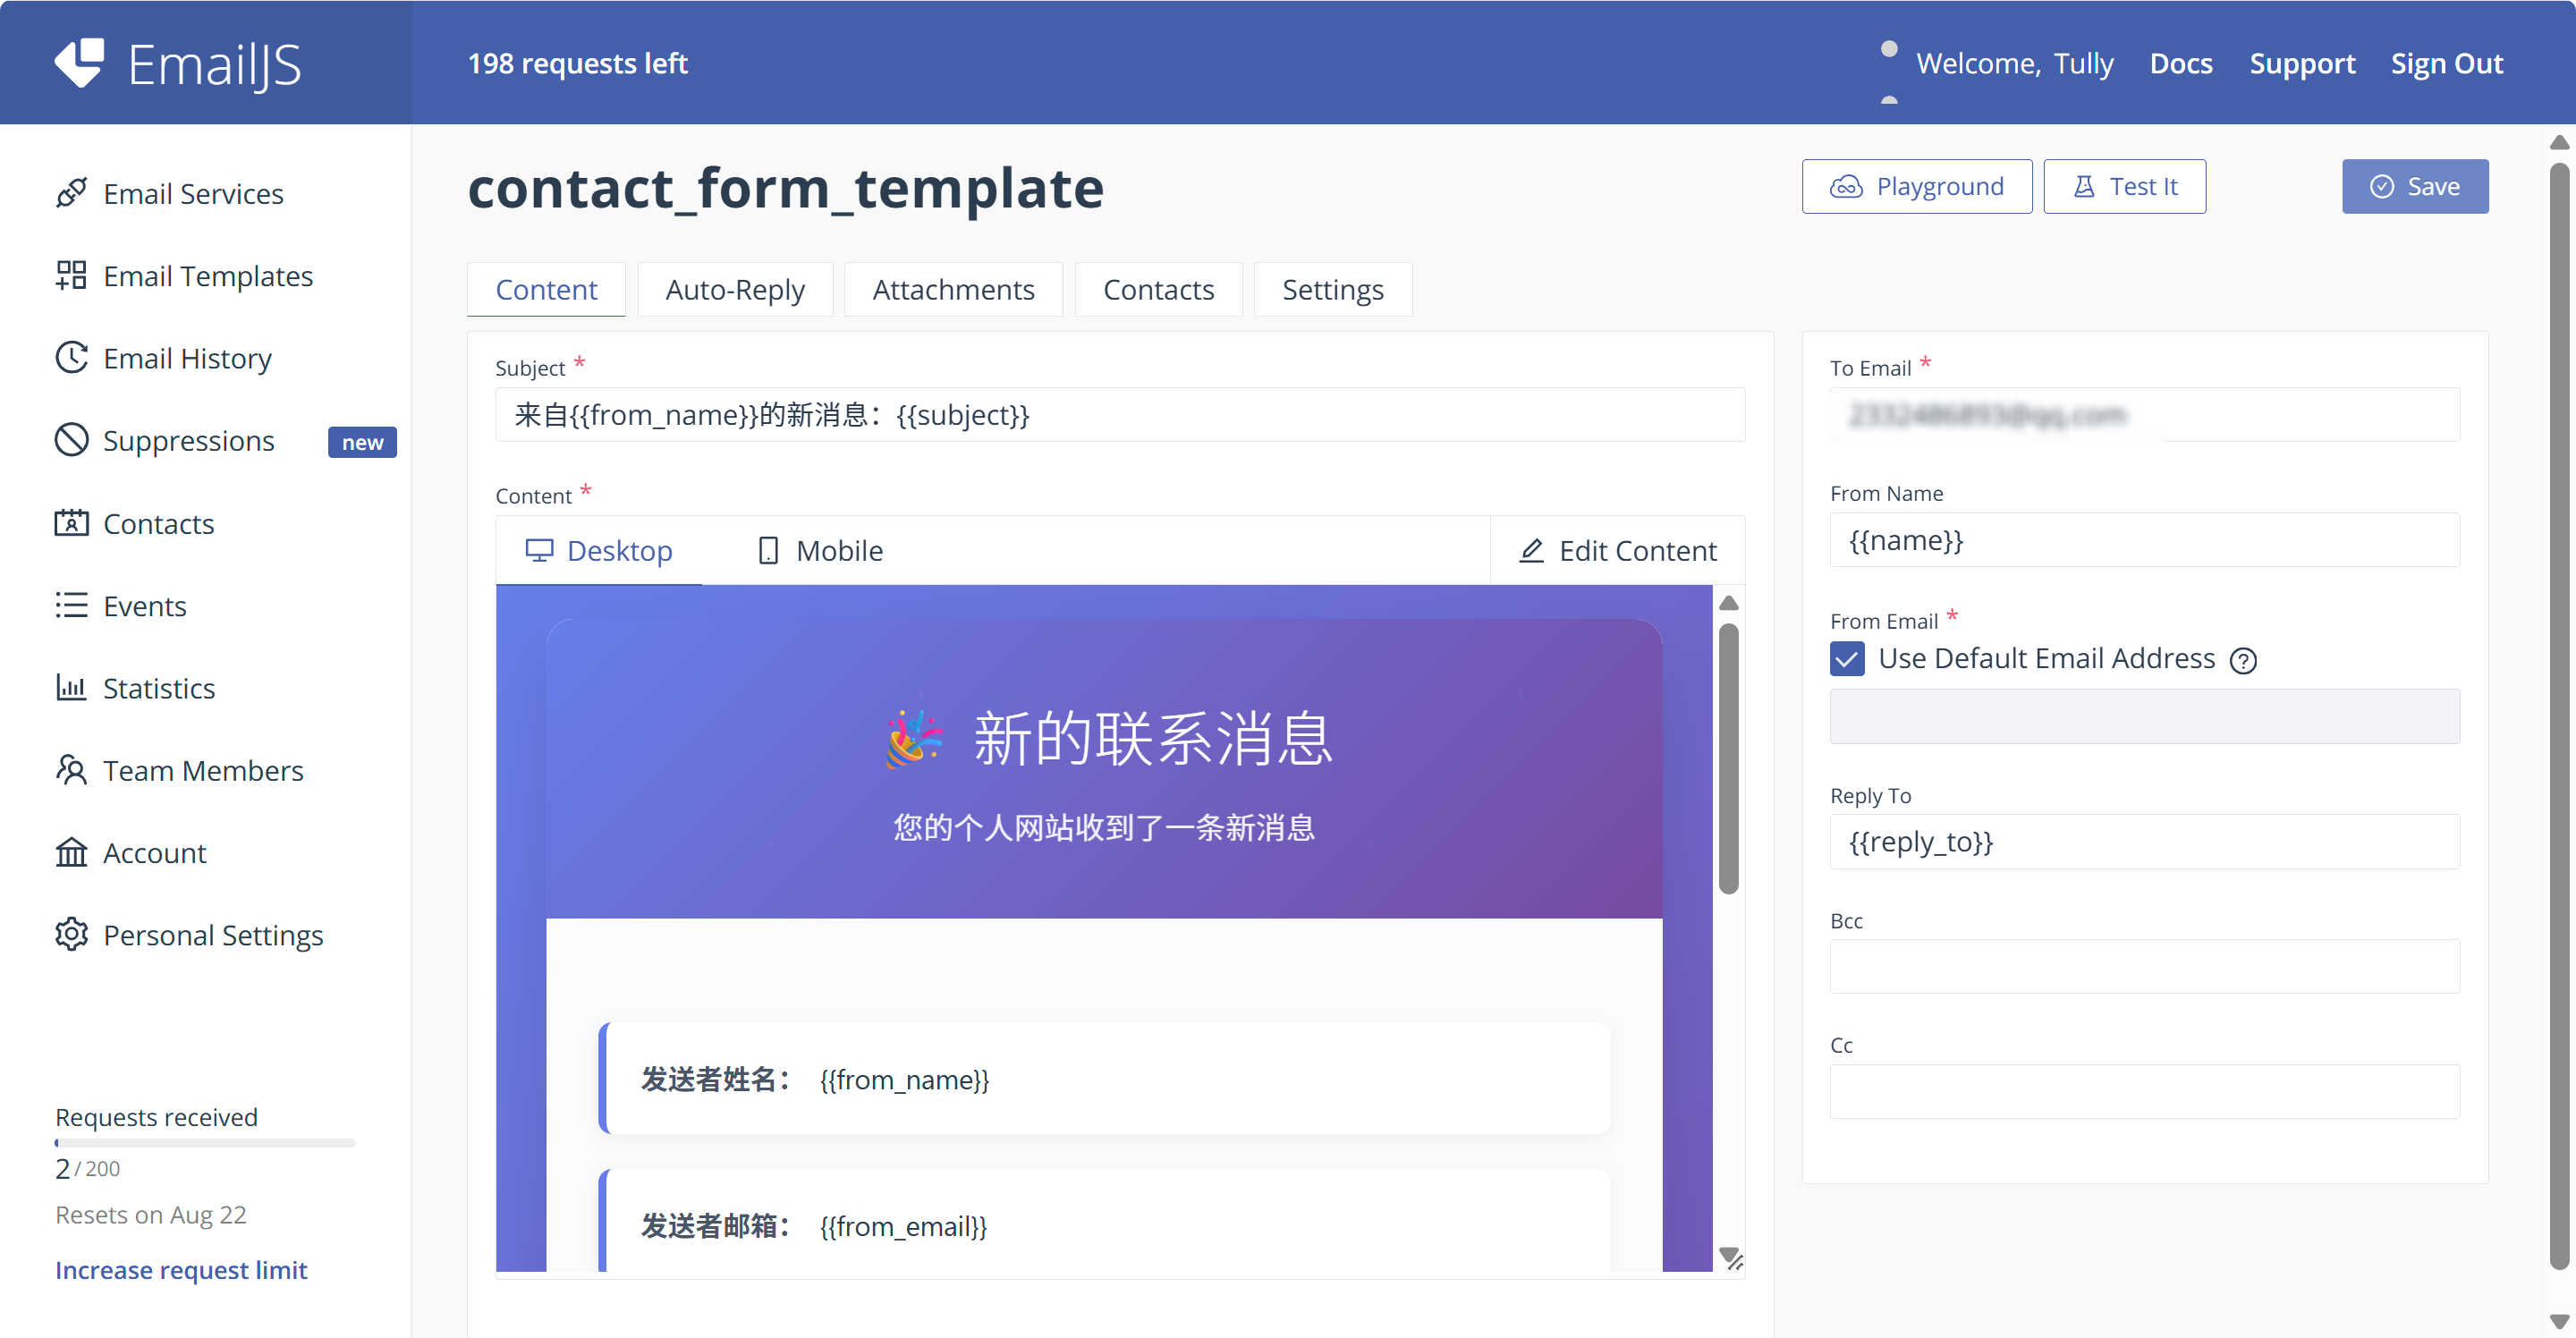Click the EmailJS logo
This screenshot has width=2576, height=1338.
click(178, 64)
